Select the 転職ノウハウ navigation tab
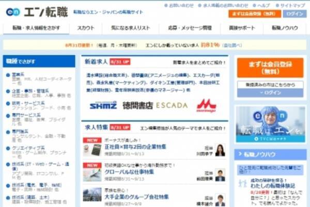Screen dimensions: 310x207 pyautogui.click(x=285, y=28)
